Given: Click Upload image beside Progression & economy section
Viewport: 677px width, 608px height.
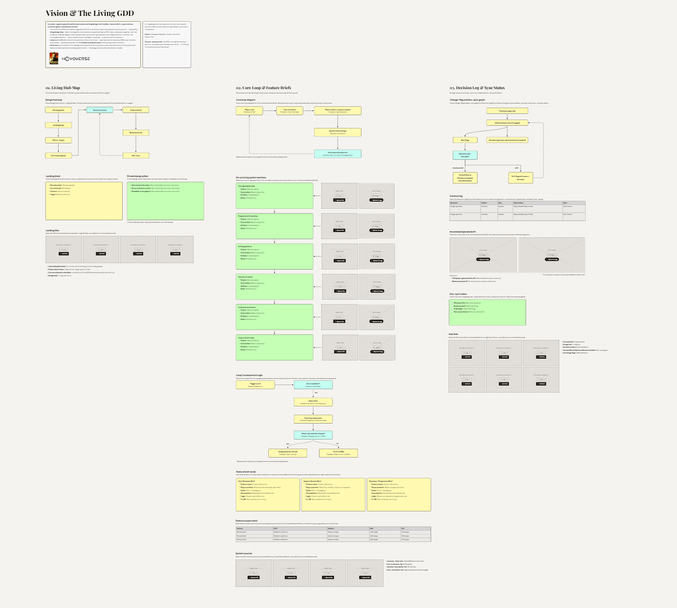Looking at the screenshot, I should point(376,230).
